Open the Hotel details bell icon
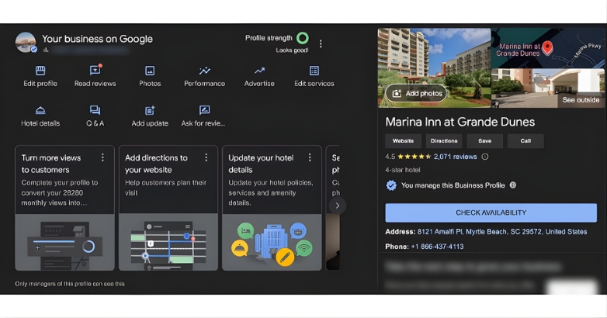Image resolution: width=607 pixels, height=318 pixels. (x=40, y=111)
